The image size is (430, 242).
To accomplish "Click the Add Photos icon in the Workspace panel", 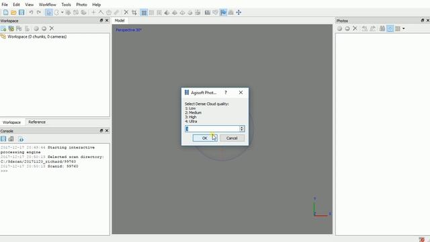I will [x=11, y=28].
